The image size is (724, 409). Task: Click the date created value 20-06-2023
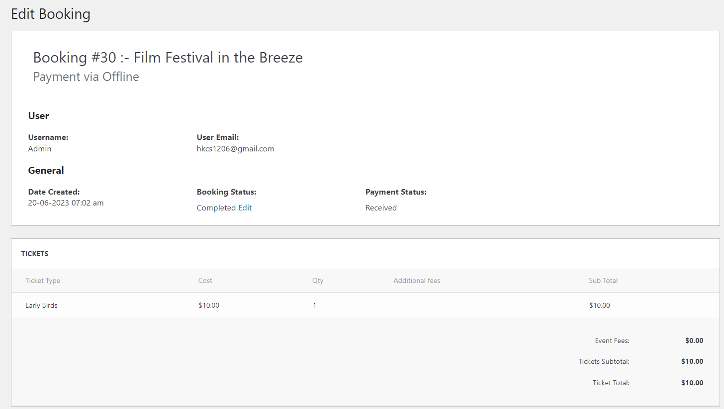(x=66, y=203)
